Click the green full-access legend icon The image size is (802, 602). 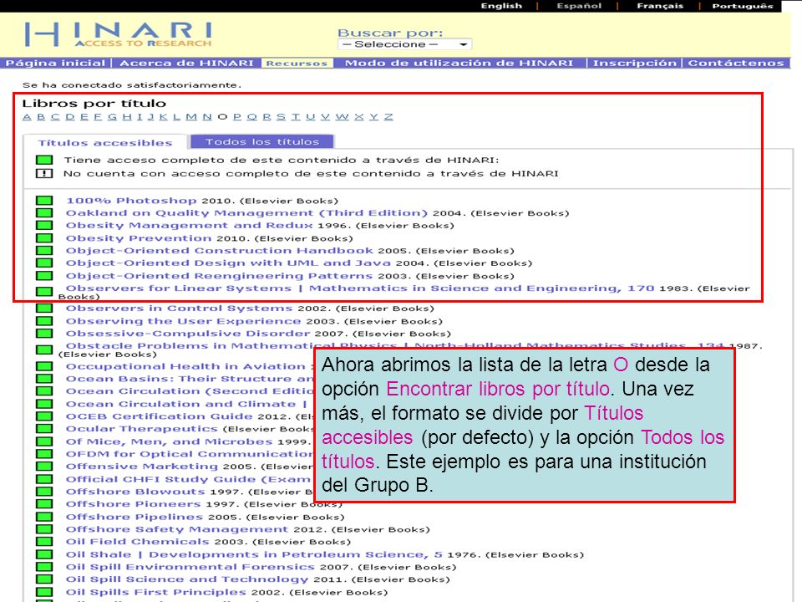(x=44, y=161)
